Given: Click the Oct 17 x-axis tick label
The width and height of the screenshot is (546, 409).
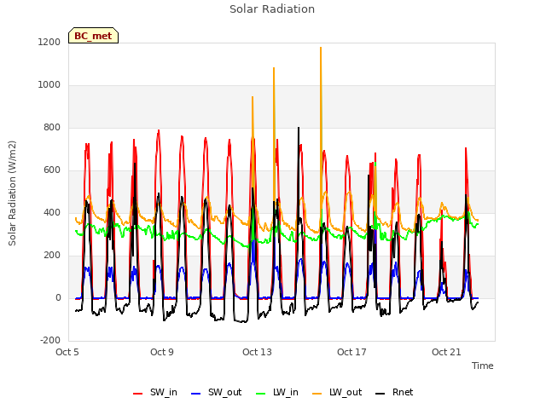Looking at the screenshot, I should point(351,352).
